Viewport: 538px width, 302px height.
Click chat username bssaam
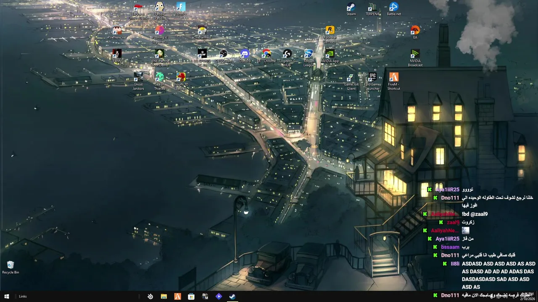point(450,247)
